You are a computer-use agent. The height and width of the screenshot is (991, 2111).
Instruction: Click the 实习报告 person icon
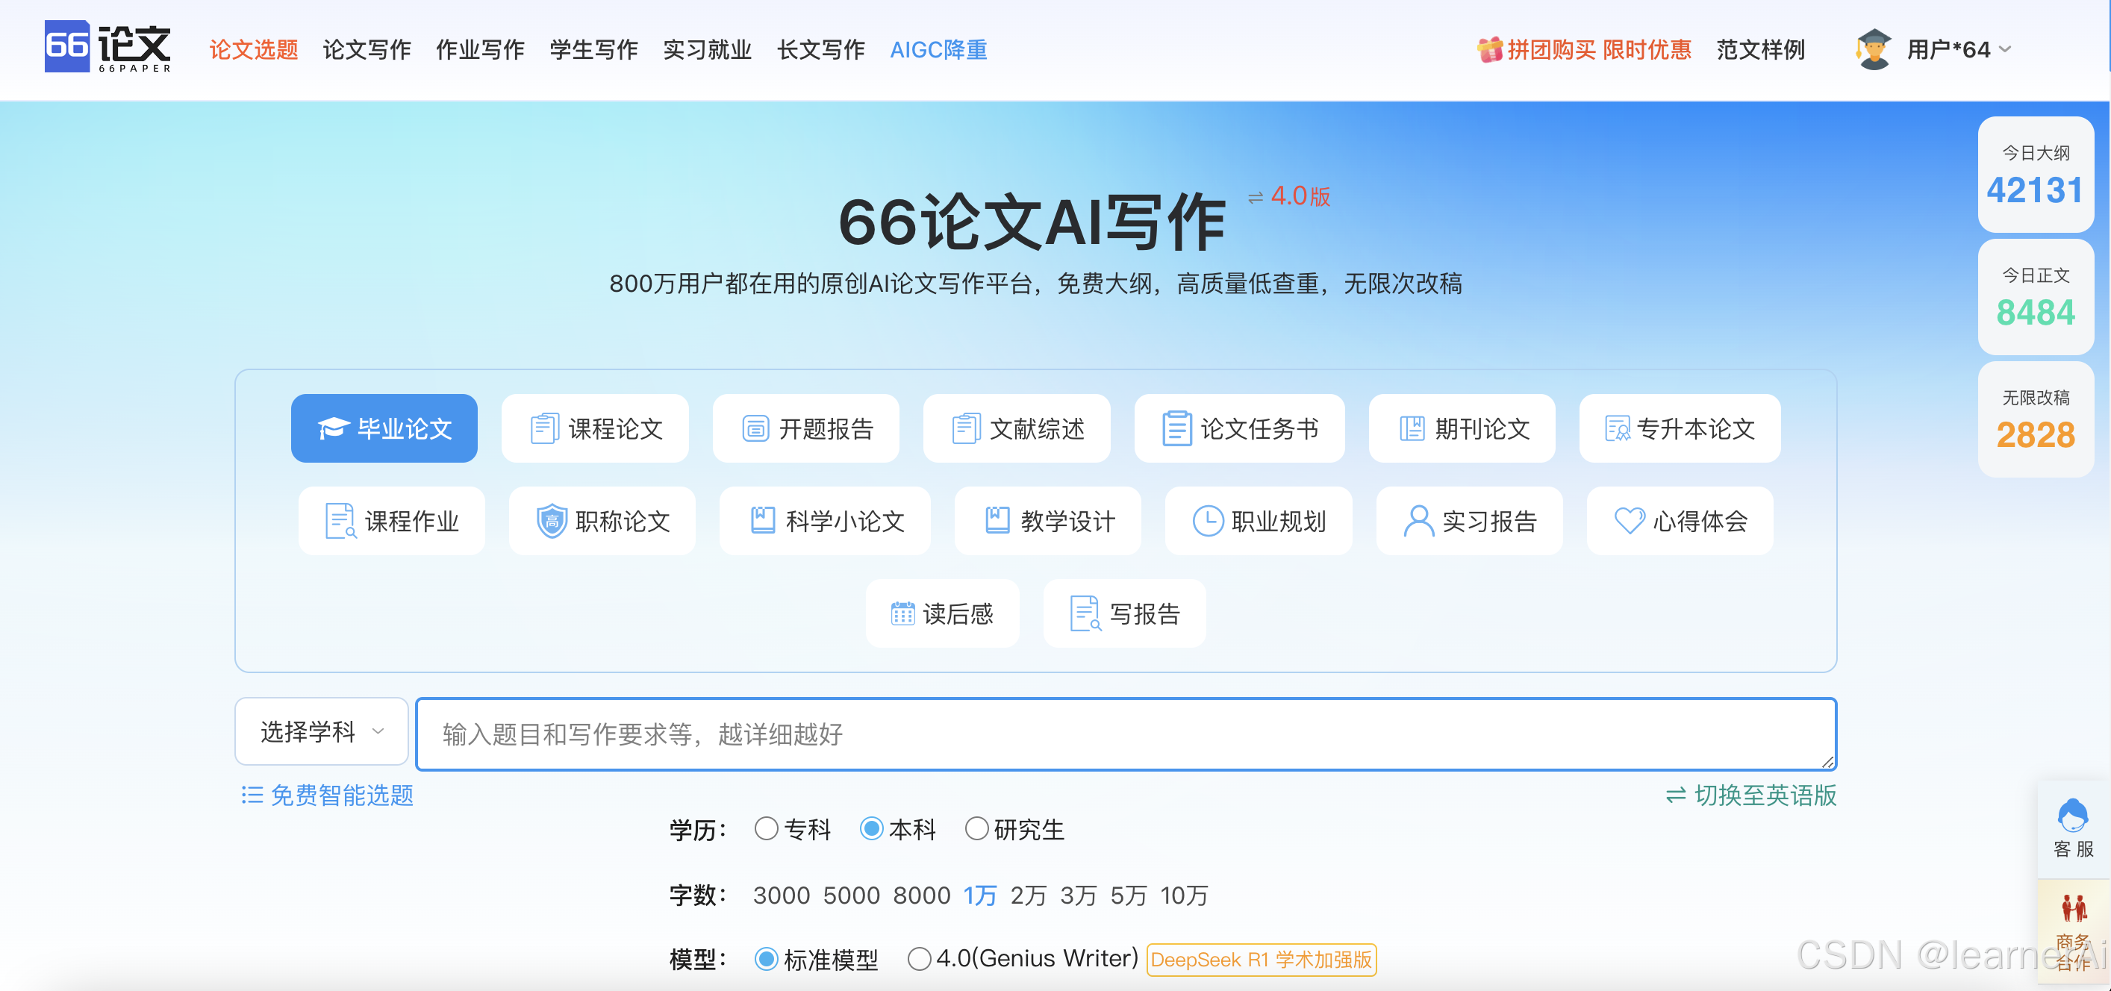point(1418,521)
